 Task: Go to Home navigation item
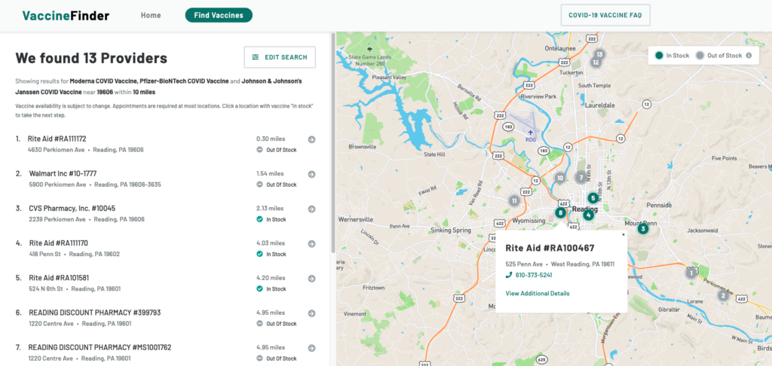pyautogui.click(x=151, y=15)
